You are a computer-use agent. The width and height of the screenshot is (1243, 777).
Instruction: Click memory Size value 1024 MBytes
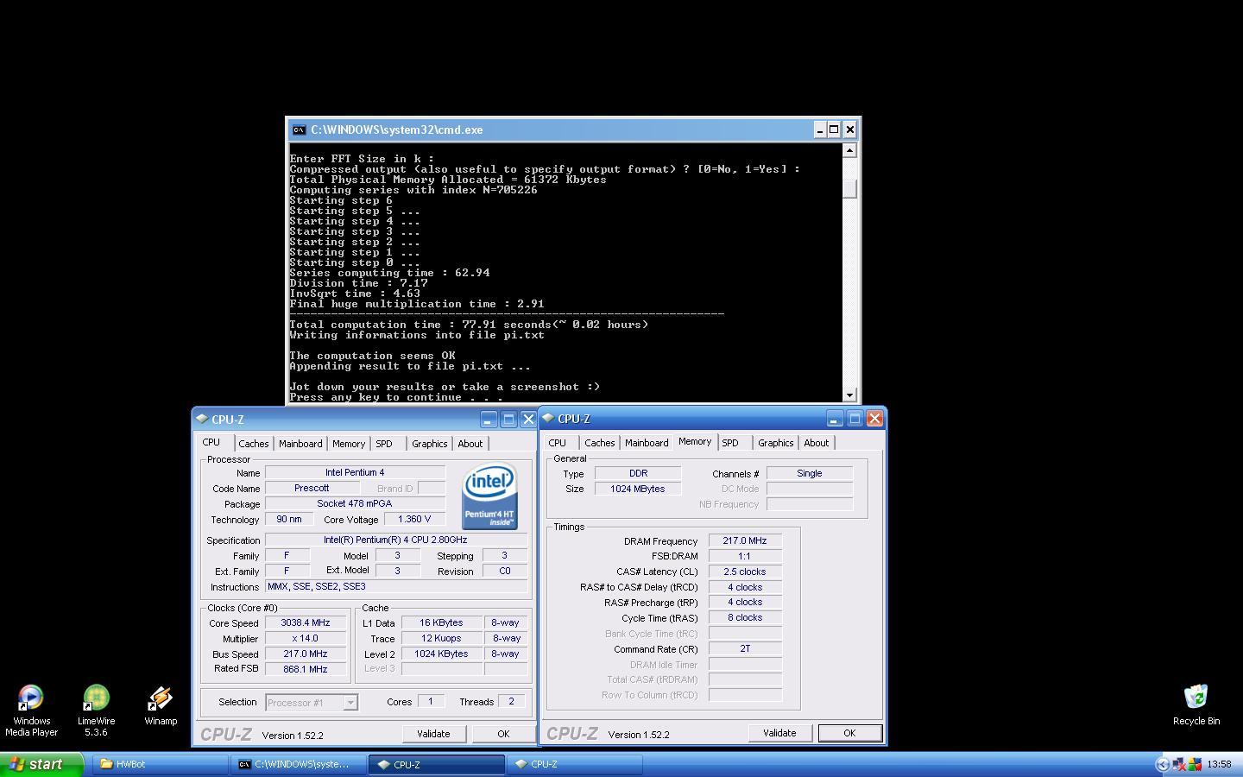638,489
